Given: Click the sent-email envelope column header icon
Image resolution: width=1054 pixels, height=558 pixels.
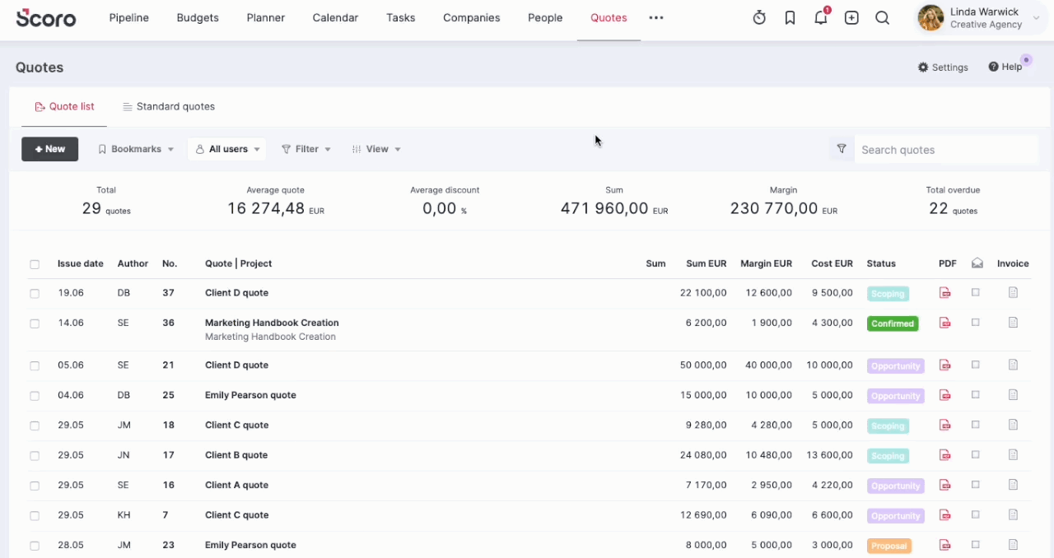Looking at the screenshot, I should [977, 263].
